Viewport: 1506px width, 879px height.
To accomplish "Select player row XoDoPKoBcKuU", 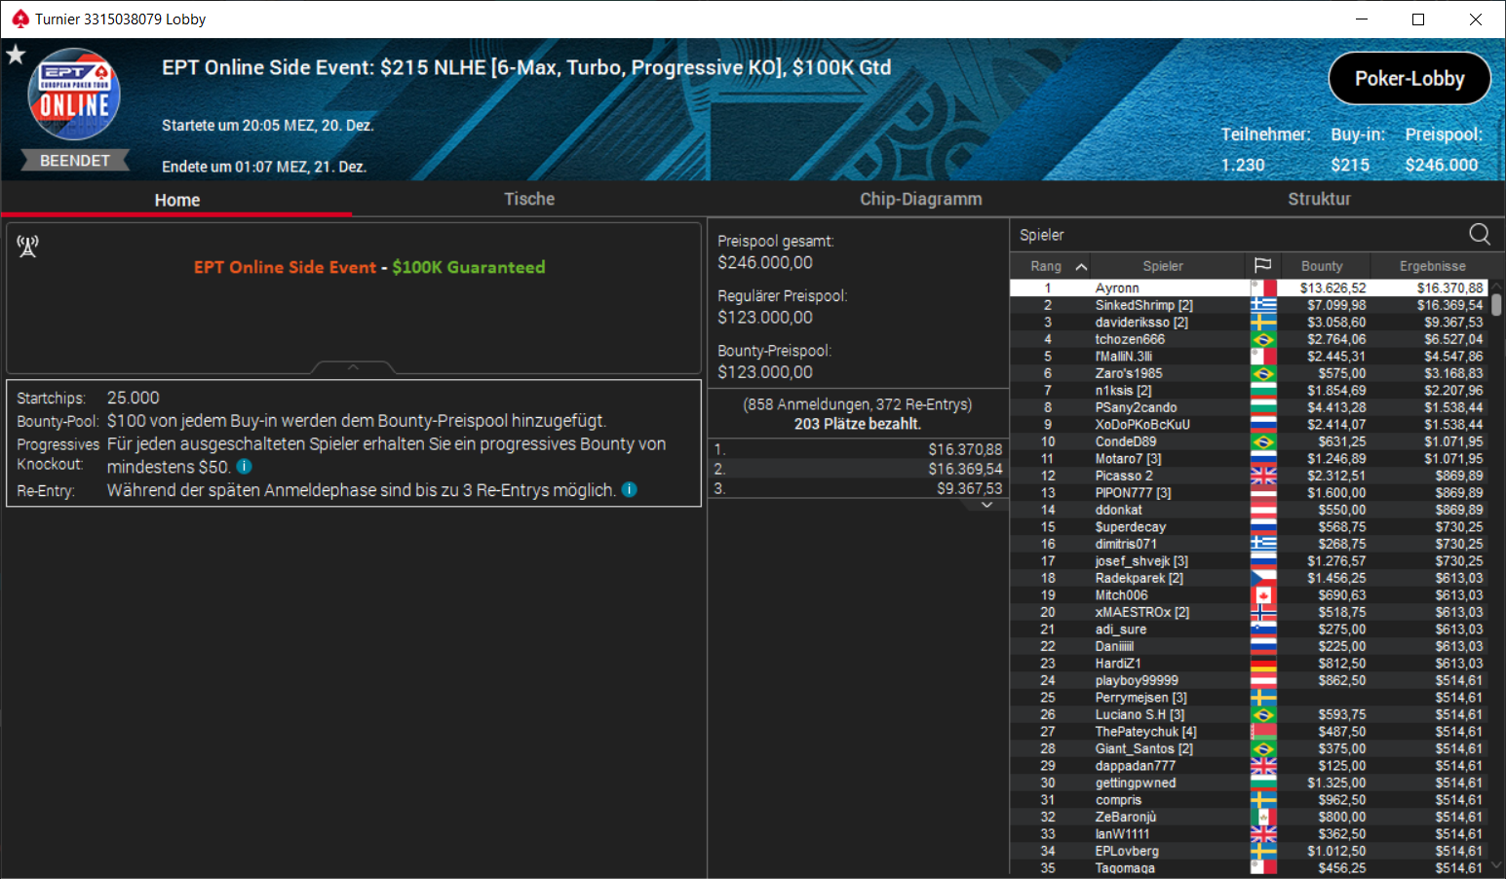I will pyautogui.click(x=1250, y=425).
